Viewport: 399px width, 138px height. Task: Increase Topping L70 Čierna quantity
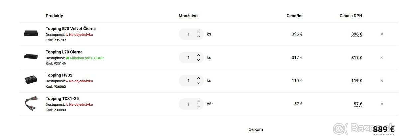pos(199,55)
